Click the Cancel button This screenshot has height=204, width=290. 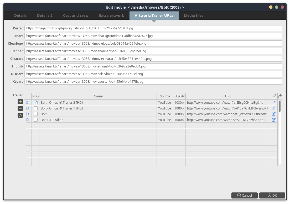click(245, 195)
